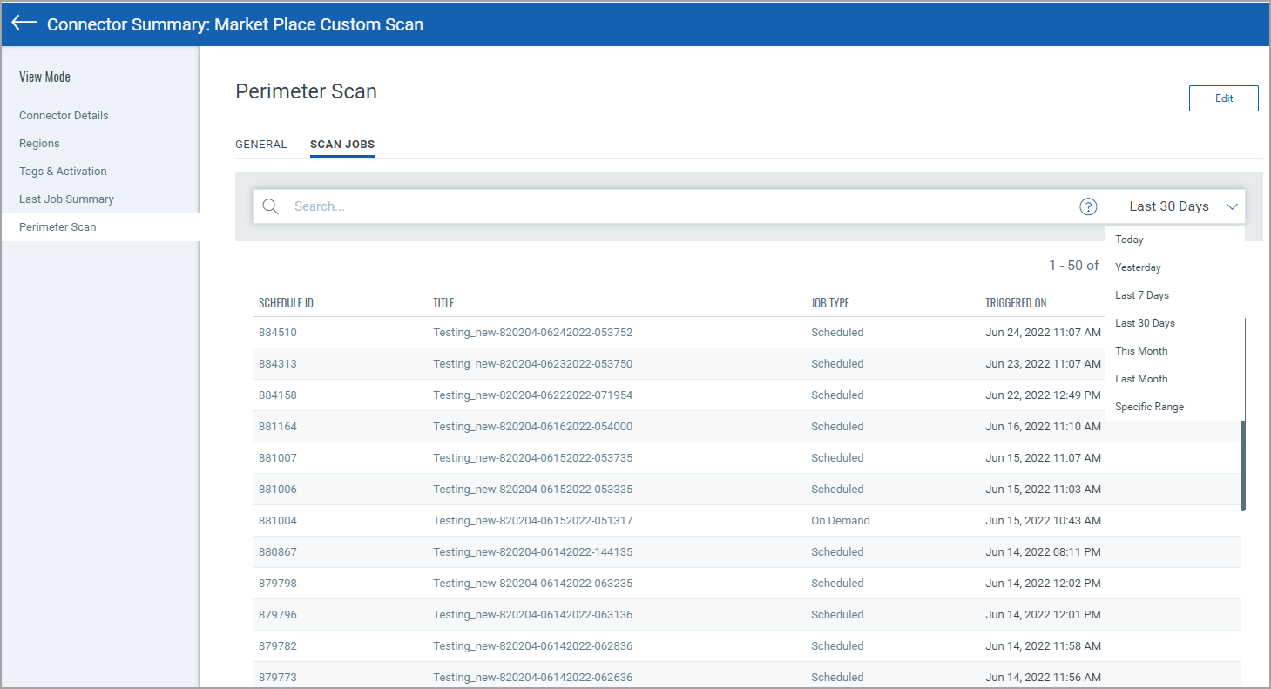
Task: Go to Regions in View Mode
Action: pos(39,144)
